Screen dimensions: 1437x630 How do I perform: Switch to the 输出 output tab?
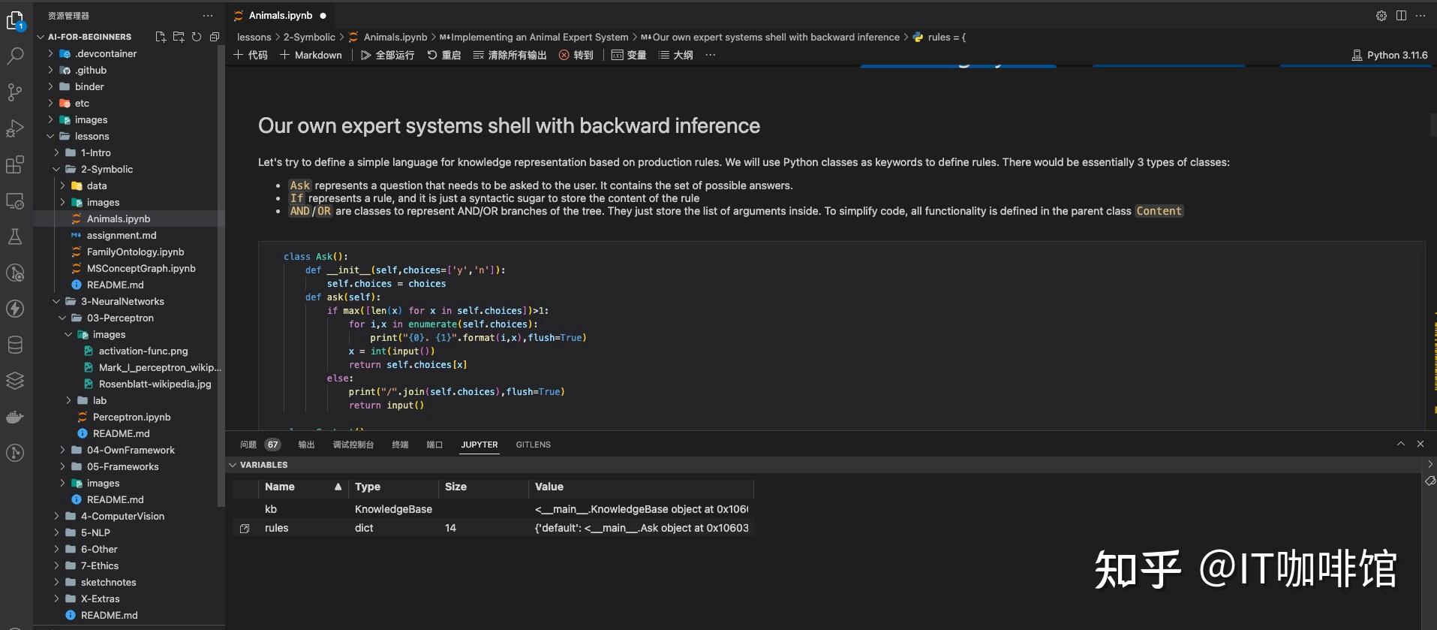[306, 445]
